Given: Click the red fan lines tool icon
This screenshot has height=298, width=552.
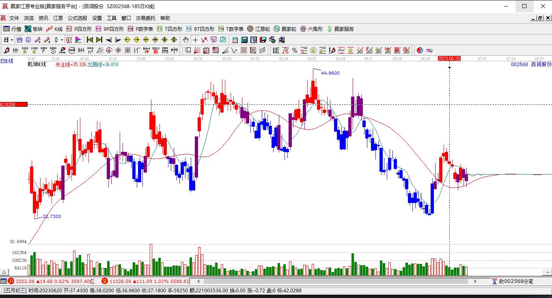Looking at the screenshot, I should pyautogui.click(x=197, y=50).
